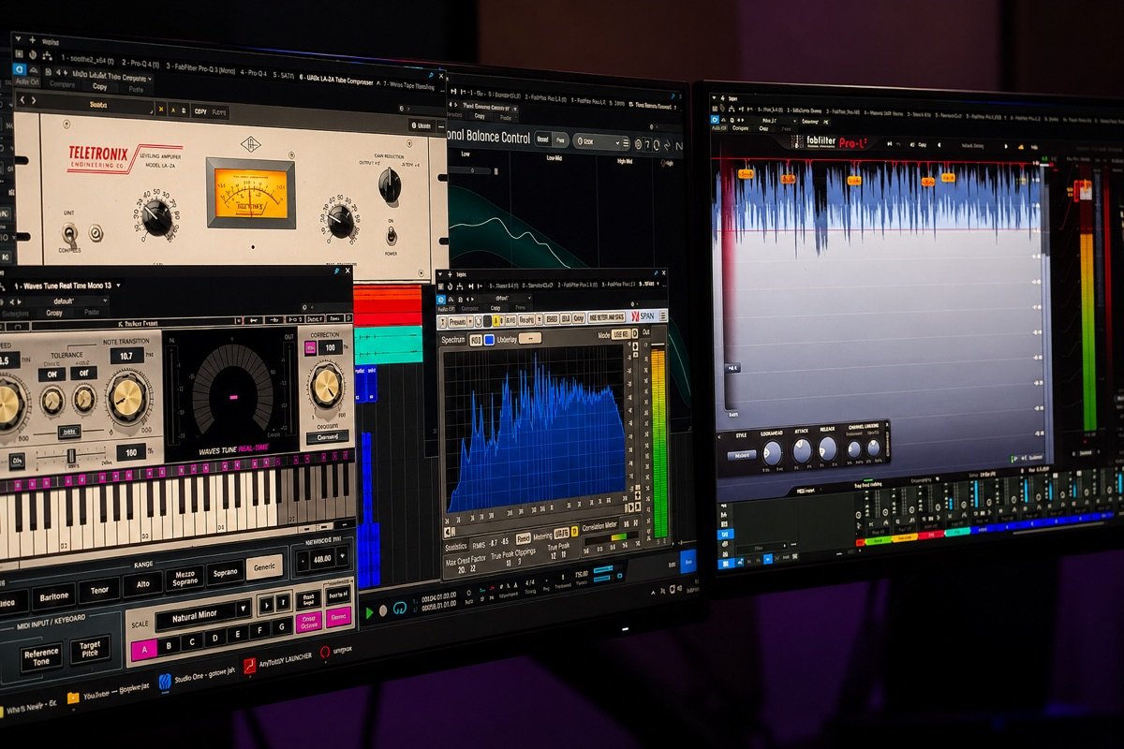
Task: Open the Natural Minor scale dropdown
Action: coord(204,615)
